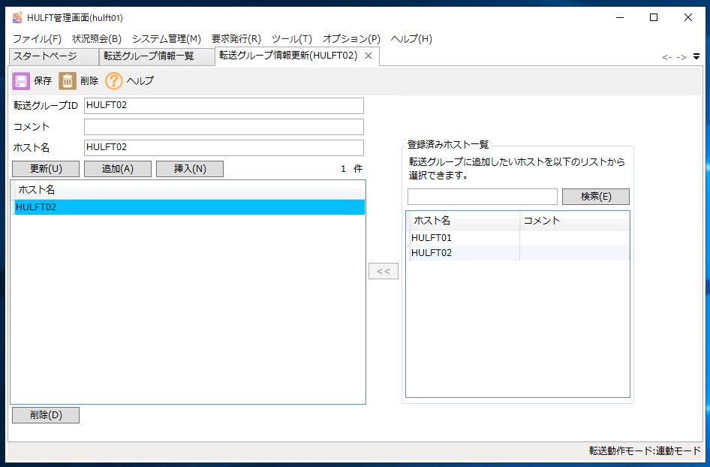Image resolution: width=710 pixels, height=467 pixels.
Task: Focus the 転送グループID input field
Action: pos(224,106)
